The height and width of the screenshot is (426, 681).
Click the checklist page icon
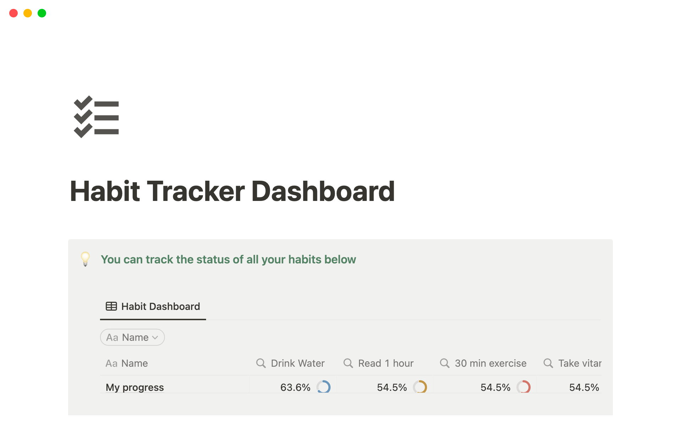[96, 117]
